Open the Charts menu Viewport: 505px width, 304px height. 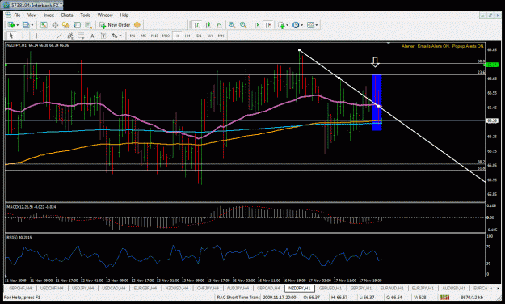(x=67, y=15)
